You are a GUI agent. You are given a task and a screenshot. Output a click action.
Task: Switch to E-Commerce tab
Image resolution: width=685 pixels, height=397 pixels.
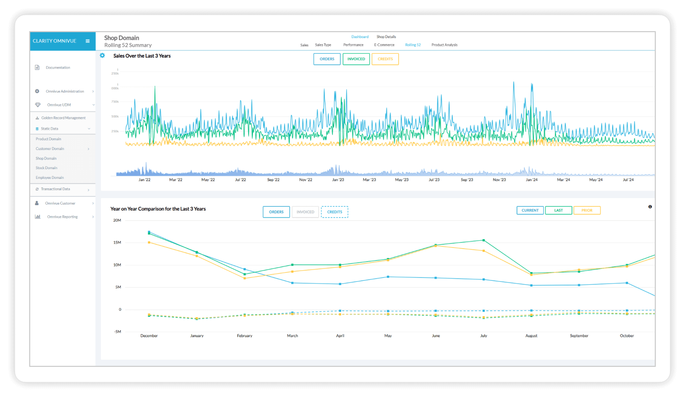click(x=384, y=45)
